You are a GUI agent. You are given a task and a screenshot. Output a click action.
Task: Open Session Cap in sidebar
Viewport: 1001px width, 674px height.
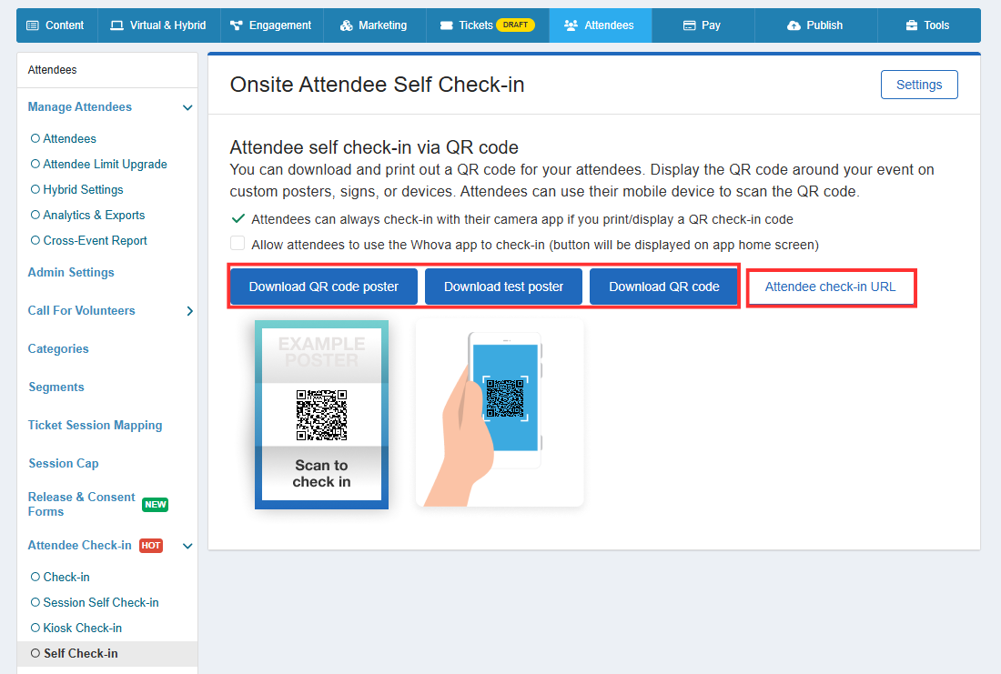click(x=63, y=464)
